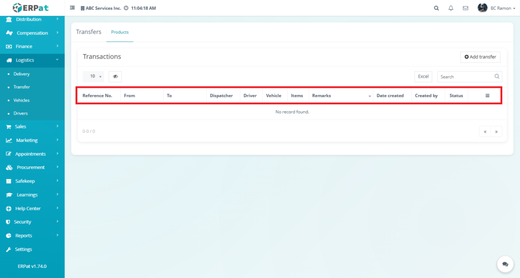Click the search magnifier icon in top bar
520x278 pixels.
pyautogui.click(x=436, y=8)
